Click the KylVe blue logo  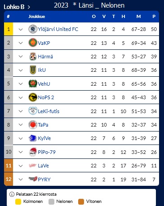pyautogui.click(x=33, y=138)
